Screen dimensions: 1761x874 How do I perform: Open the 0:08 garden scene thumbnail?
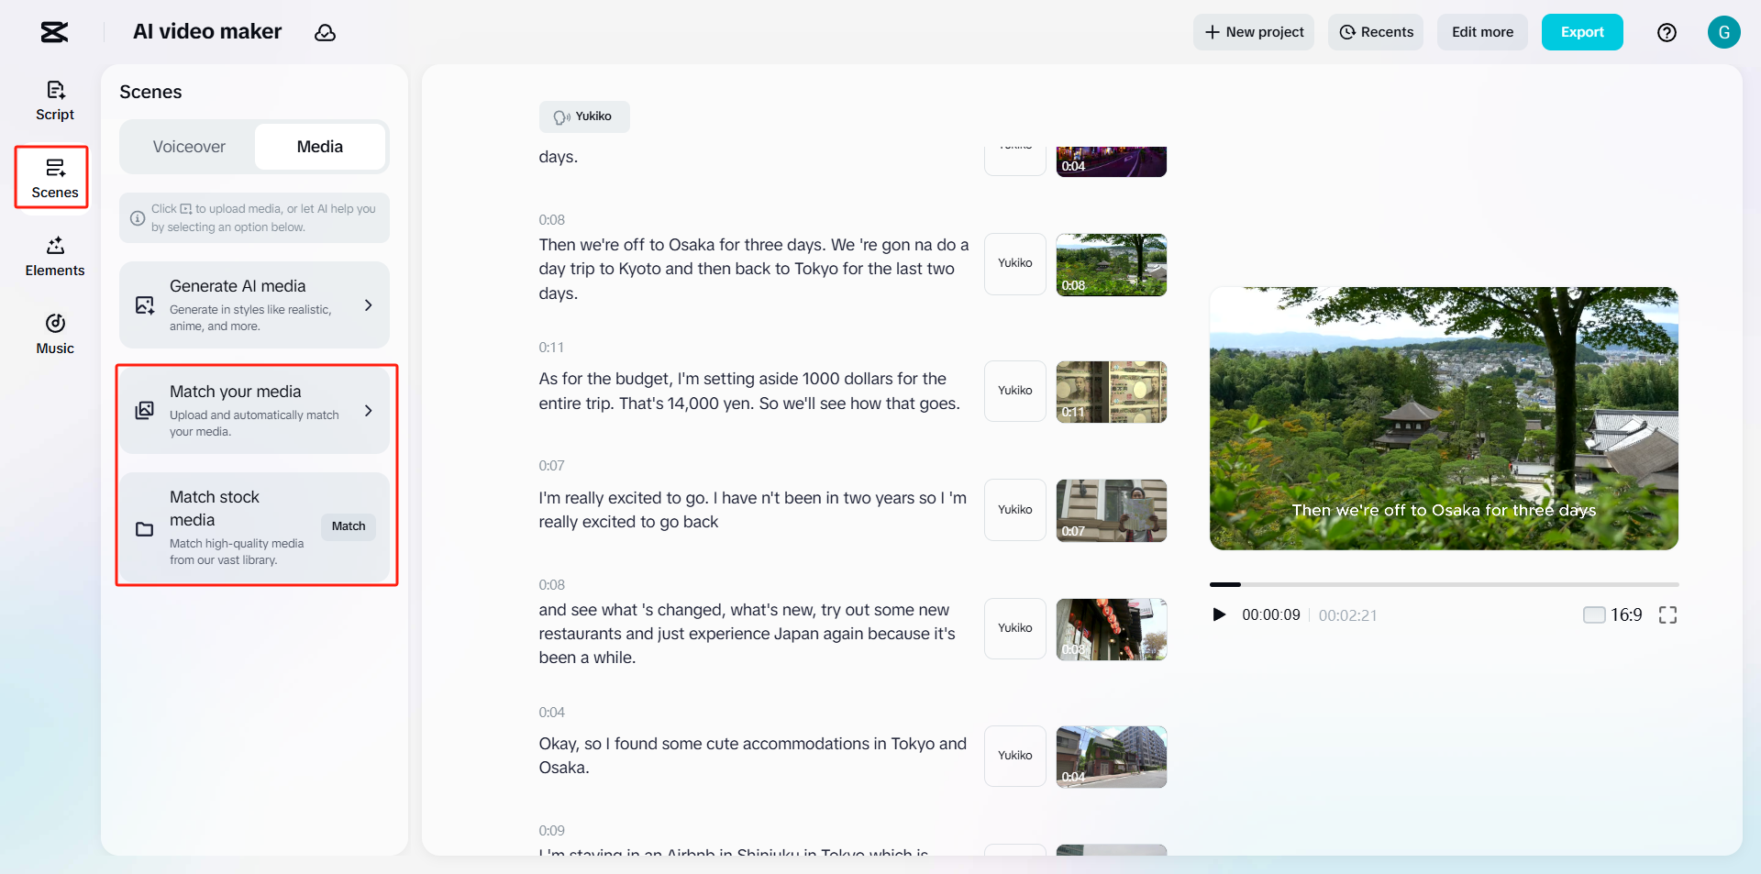pyautogui.click(x=1112, y=265)
